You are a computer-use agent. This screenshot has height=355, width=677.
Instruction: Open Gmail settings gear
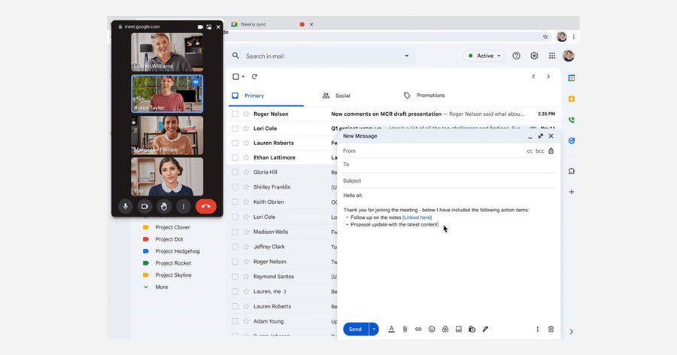[x=534, y=56]
